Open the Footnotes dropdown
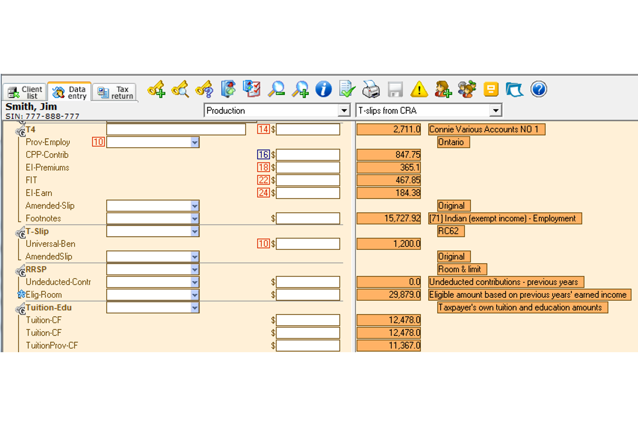 (153, 218)
